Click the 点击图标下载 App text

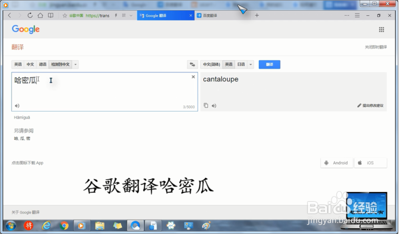click(x=27, y=163)
